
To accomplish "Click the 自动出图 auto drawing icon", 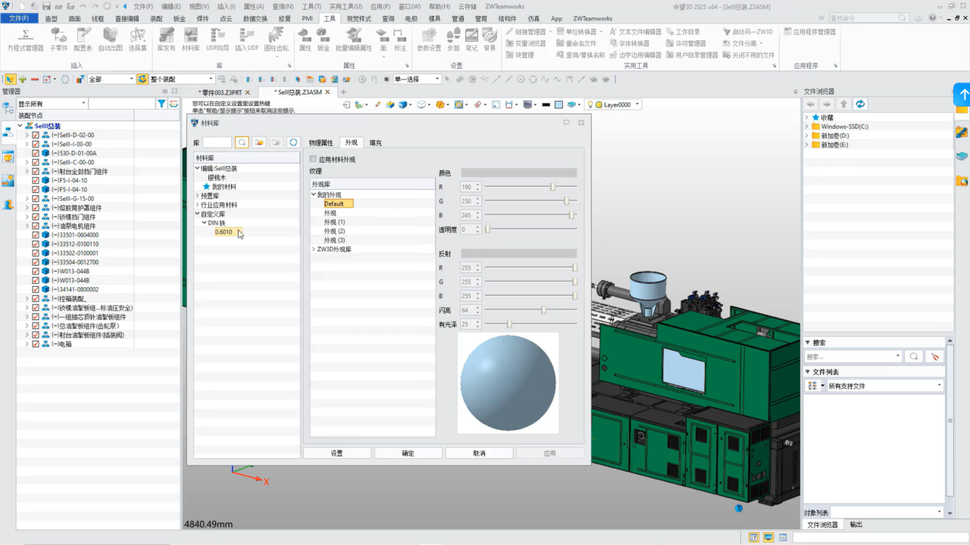I will tap(111, 39).
